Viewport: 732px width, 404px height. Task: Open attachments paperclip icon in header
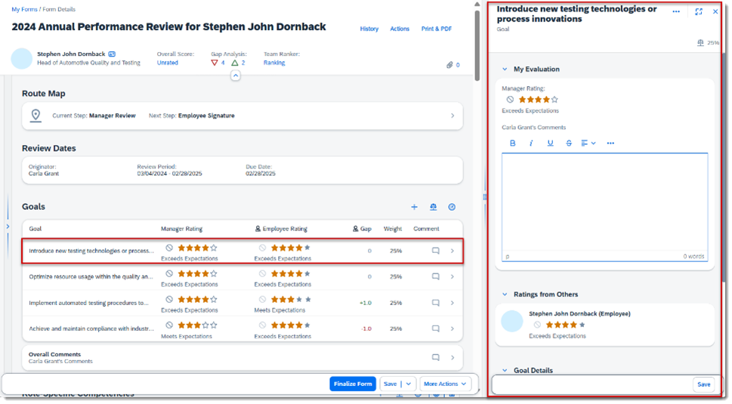point(449,65)
